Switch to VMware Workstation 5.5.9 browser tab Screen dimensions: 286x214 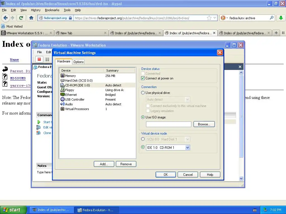(27, 33)
